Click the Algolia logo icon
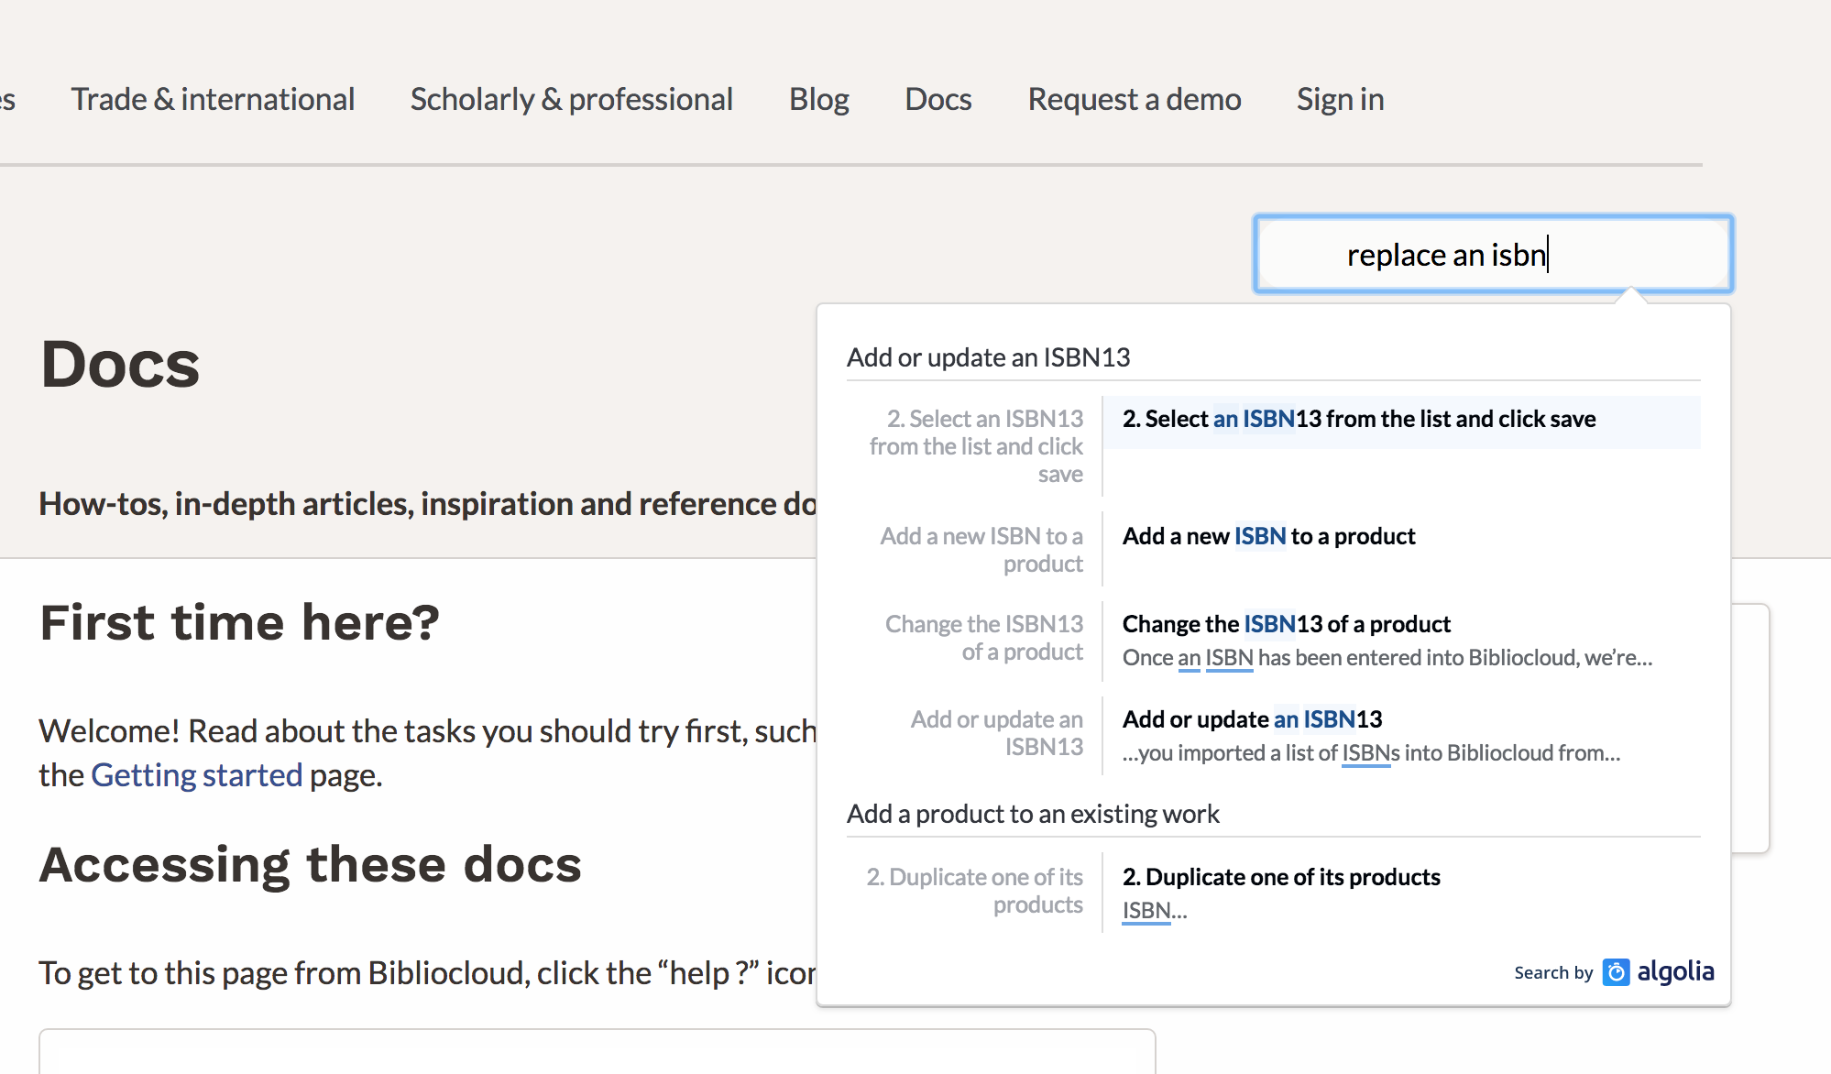Image resolution: width=1831 pixels, height=1074 pixels. [1616, 972]
